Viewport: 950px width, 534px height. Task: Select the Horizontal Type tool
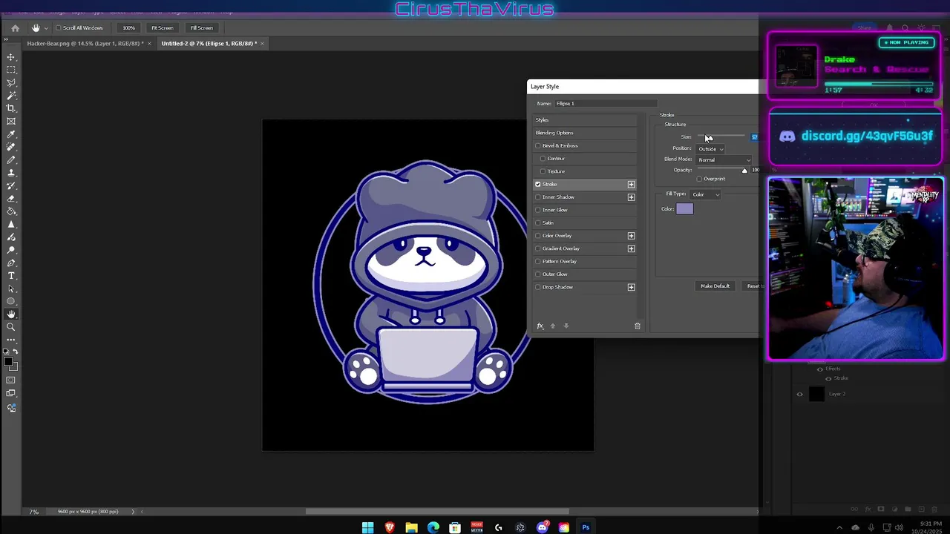coord(11,275)
